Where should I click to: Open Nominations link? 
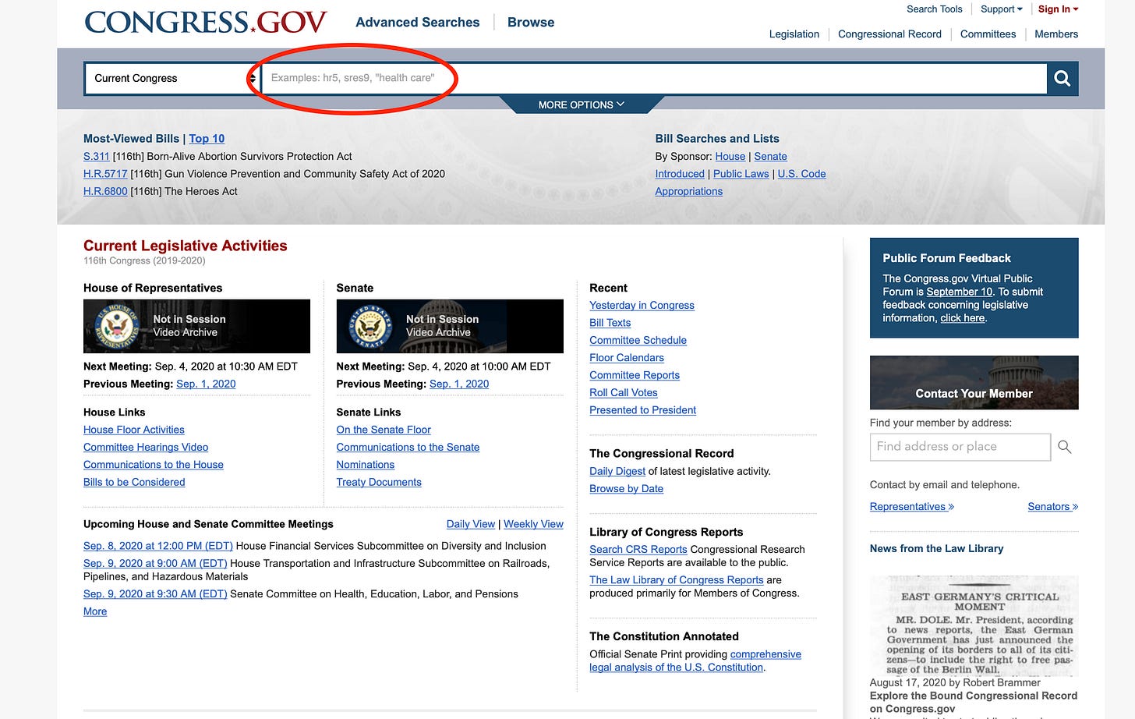coord(366,465)
